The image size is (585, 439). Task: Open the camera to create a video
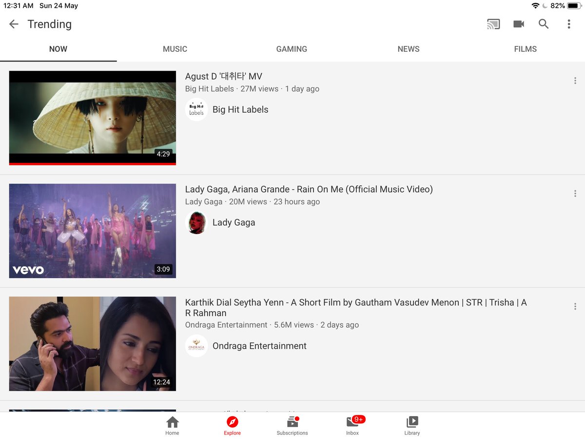pos(519,24)
